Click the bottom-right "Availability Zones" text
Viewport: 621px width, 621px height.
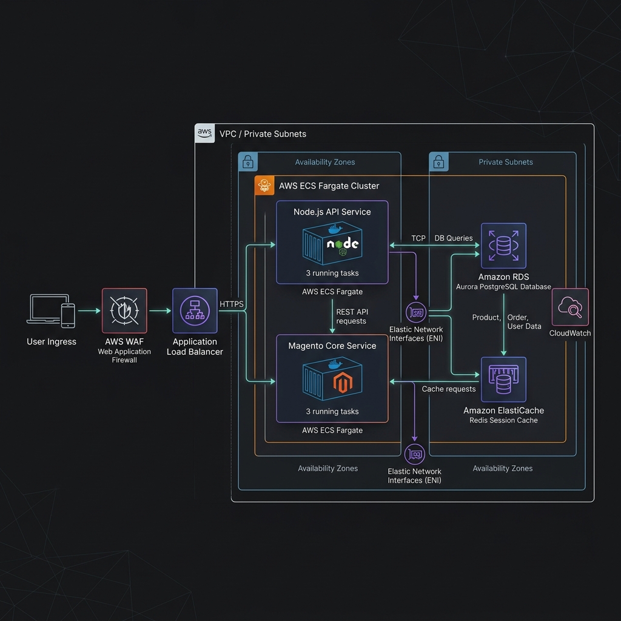tap(503, 468)
